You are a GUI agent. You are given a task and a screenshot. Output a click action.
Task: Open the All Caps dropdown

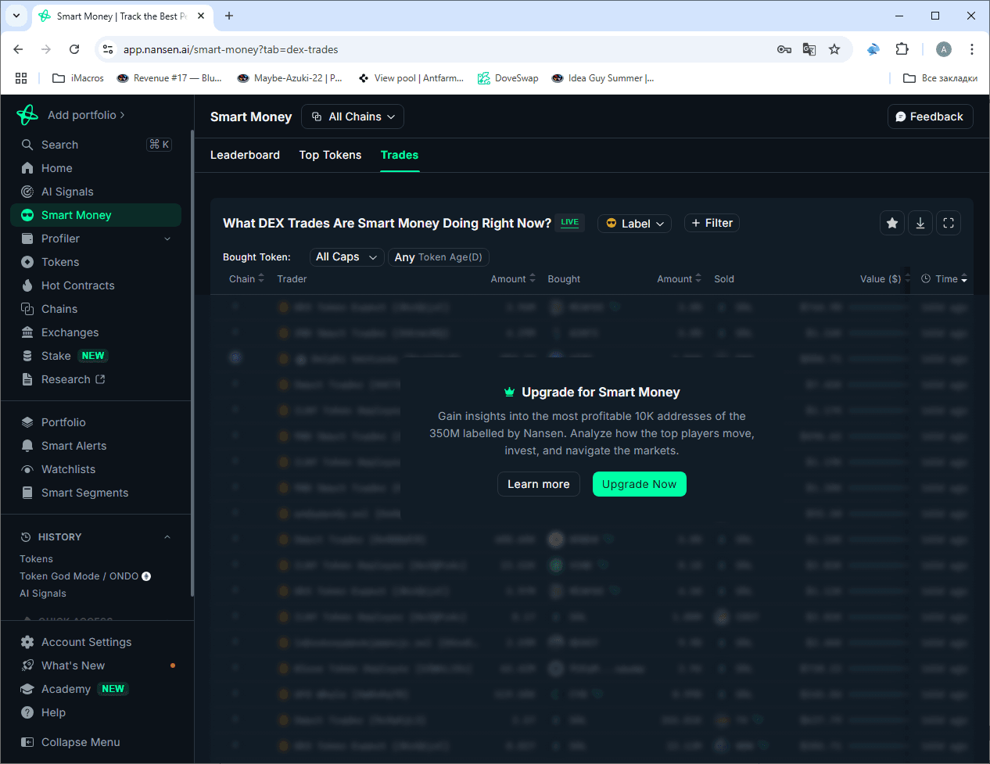coord(346,257)
